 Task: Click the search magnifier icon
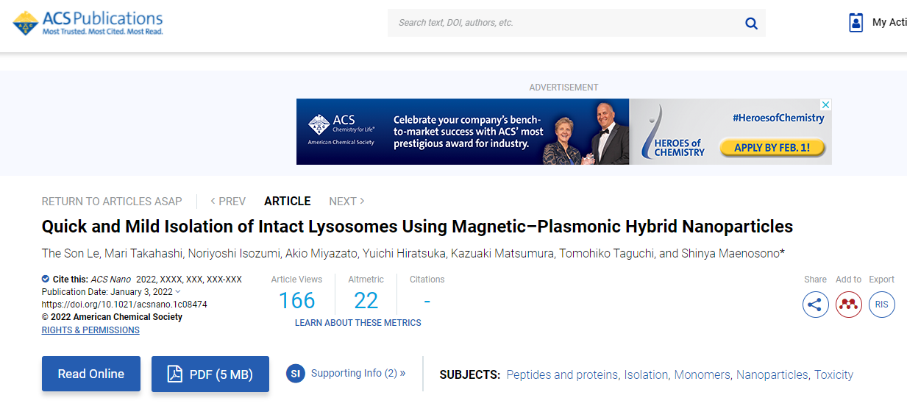point(751,23)
